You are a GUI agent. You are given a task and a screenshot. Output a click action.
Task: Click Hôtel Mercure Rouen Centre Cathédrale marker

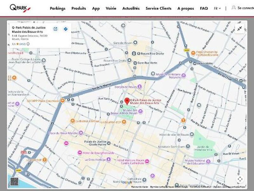147,161
